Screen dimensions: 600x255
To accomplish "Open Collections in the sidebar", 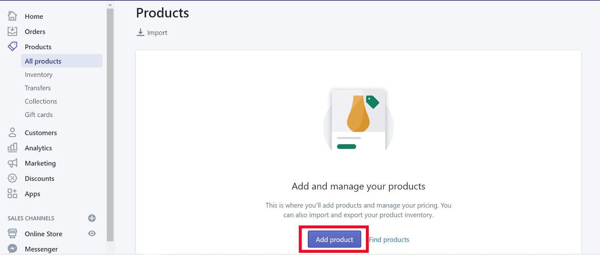I will pos(41,101).
